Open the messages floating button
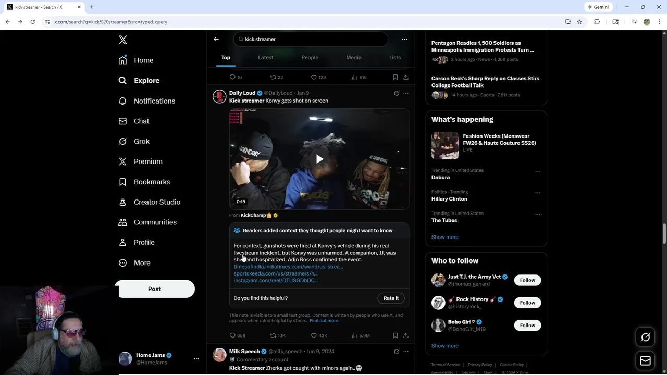 coord(646,360)
